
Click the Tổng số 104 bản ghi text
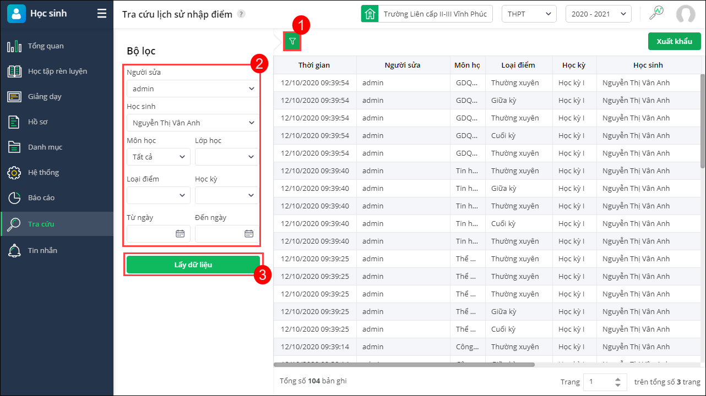click(x=313, y=381)
